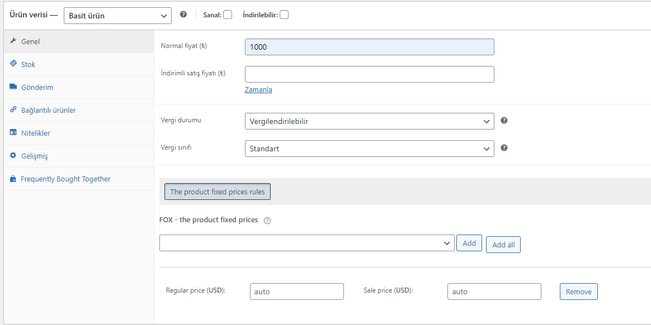Toggle the İndirilebilir checkbox
This screenshot has width=651, height=325.
coord(284,15)
